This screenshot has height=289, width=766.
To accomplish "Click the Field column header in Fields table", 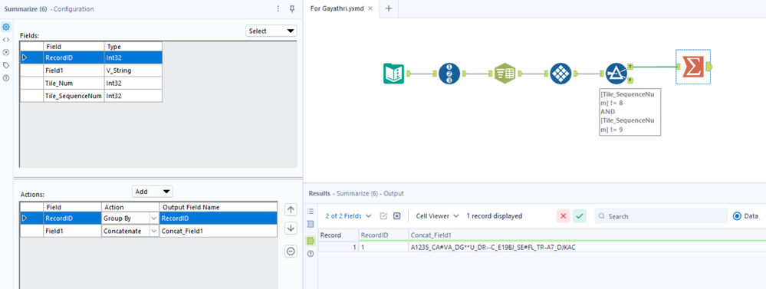I will click(x=74, y=47).
